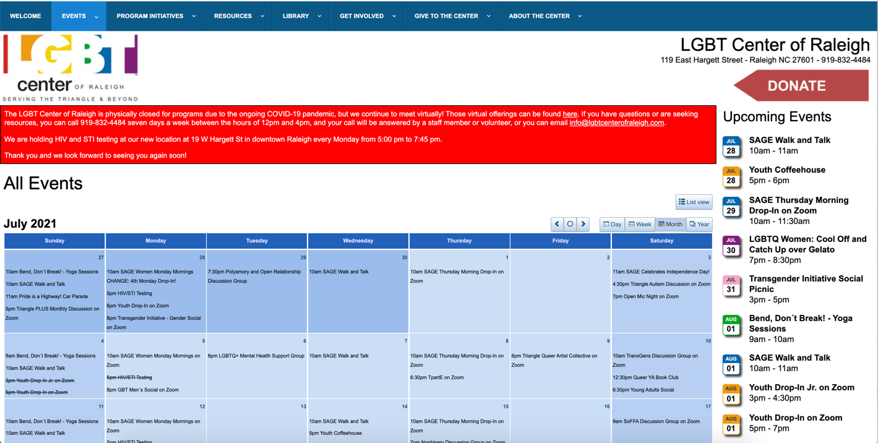Open 6:30pm TpartE on Zoom event
The width and height of the screenshot is (878, 443).
(x=437, y=377)
